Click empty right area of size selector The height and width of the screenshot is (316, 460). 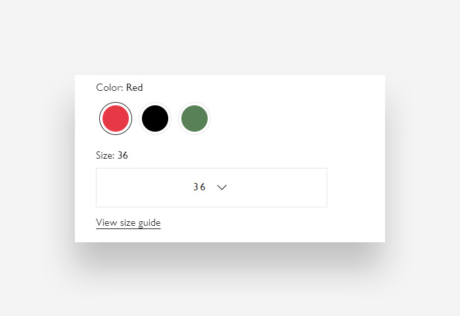coord(289,188)
